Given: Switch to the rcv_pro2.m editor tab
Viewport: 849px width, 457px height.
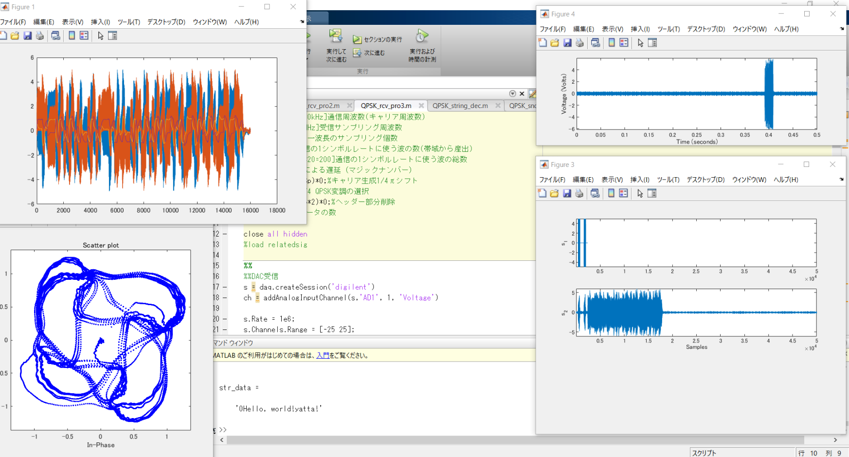Looking at the screenshot, I should coord(324,106).
